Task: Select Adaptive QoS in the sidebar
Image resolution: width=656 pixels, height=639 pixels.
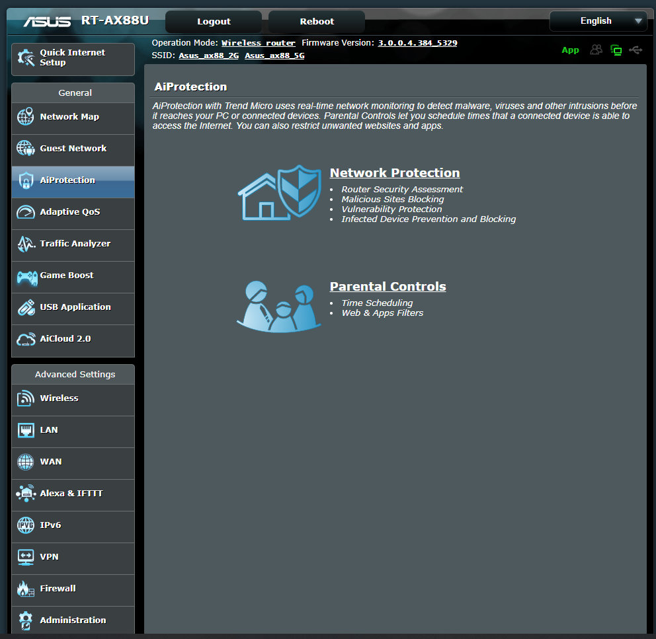Action: [73, 213]
